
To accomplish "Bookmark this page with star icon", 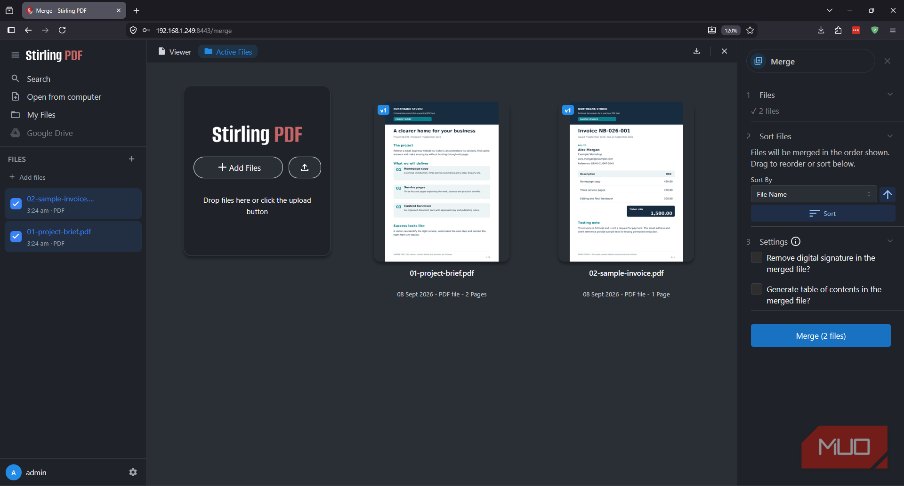I will pyautogui.click(x=750, y=30).
